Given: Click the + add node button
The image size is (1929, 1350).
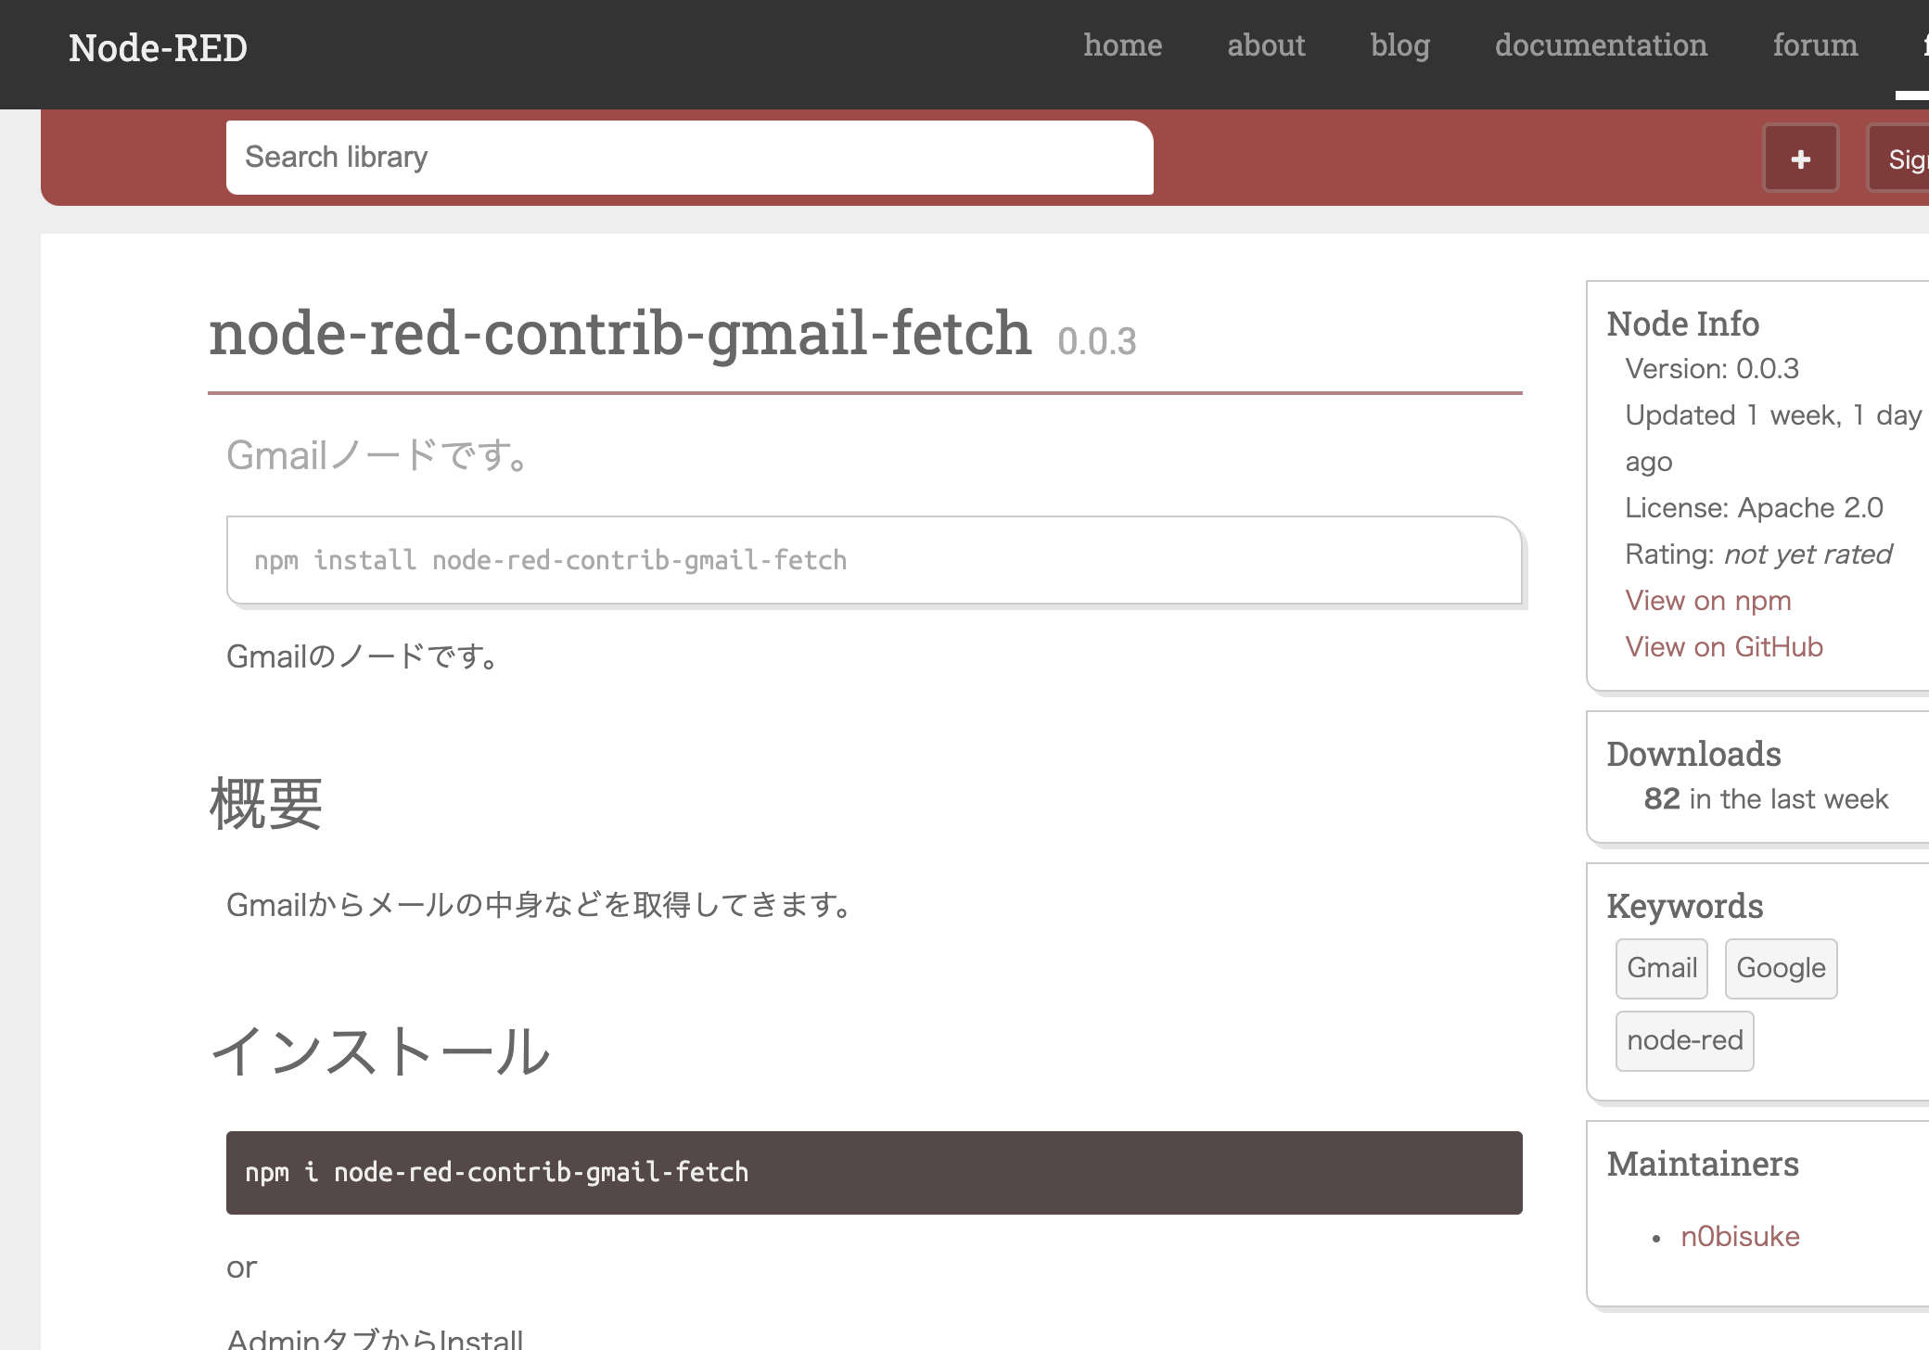Looking at the screenshot, I should pyautogui.click(x=1799, y=158).
